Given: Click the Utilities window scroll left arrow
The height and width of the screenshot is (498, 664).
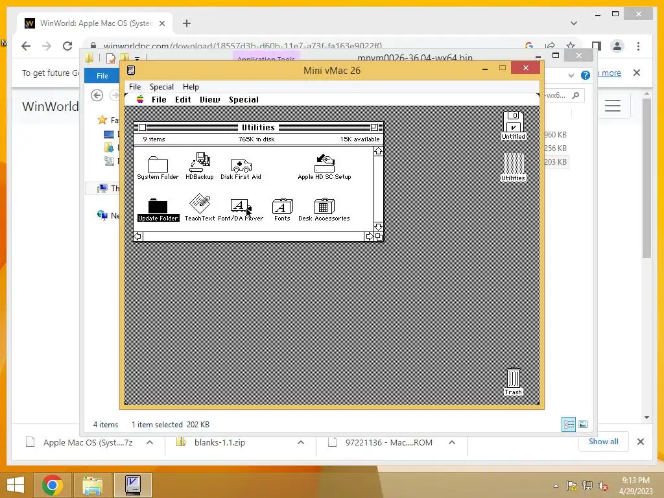Looking at the screenshot, I should pos(138,236).
